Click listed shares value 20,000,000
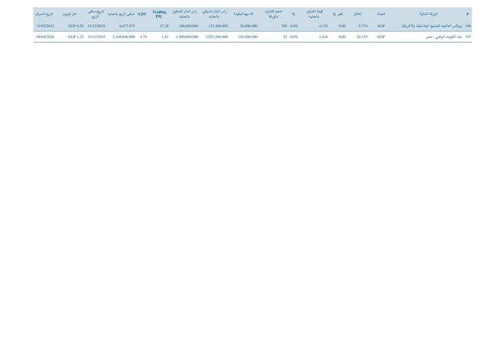The width and height of the screenshot is (489, 345). [x=249, y=26]
